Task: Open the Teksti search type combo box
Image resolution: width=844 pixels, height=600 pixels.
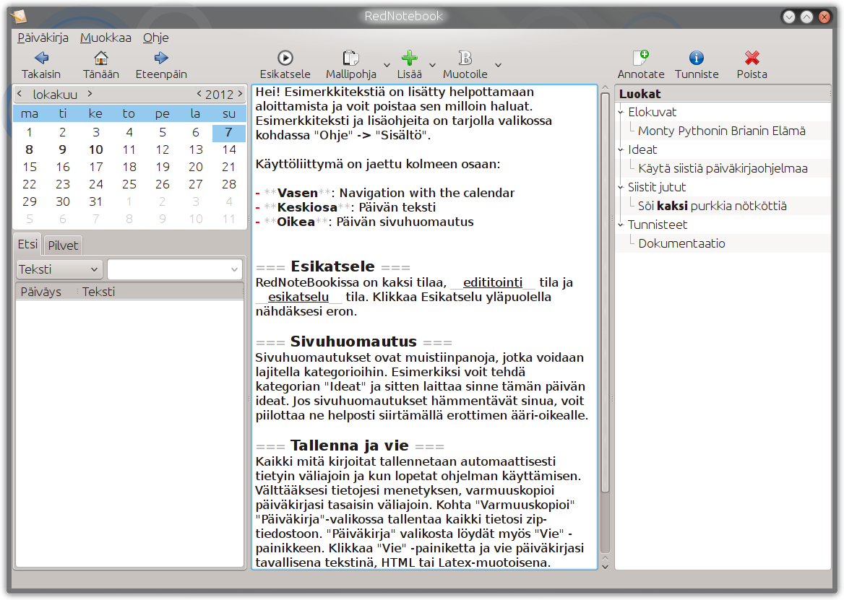Action: click(59, 269)
